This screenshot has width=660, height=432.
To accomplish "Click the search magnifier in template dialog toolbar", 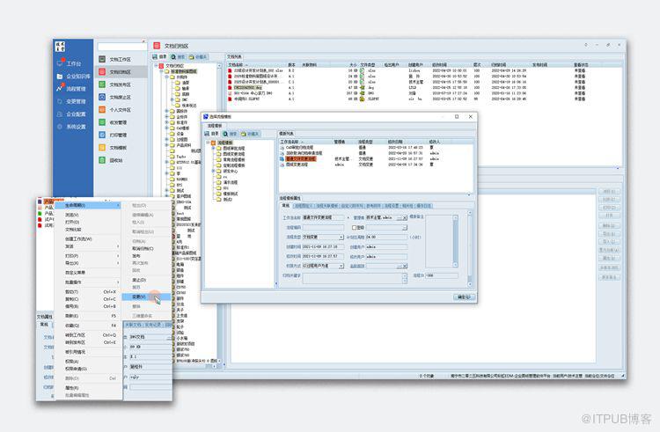I will (x=225, y=134).
